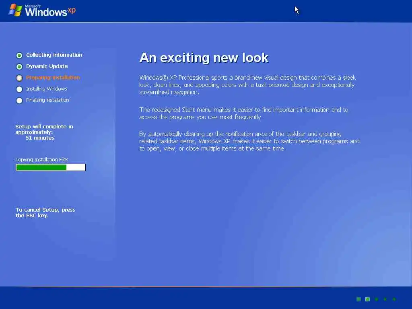Click the orange Preparing installation step label
Screen dimensions: 412x309
53,78
